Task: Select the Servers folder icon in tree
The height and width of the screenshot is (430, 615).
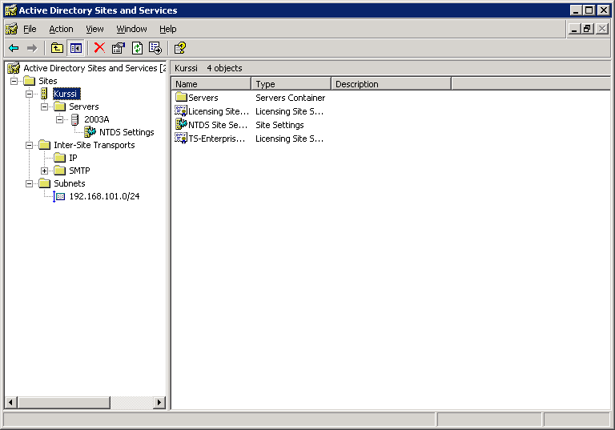Action: click(x=59, y=106)
